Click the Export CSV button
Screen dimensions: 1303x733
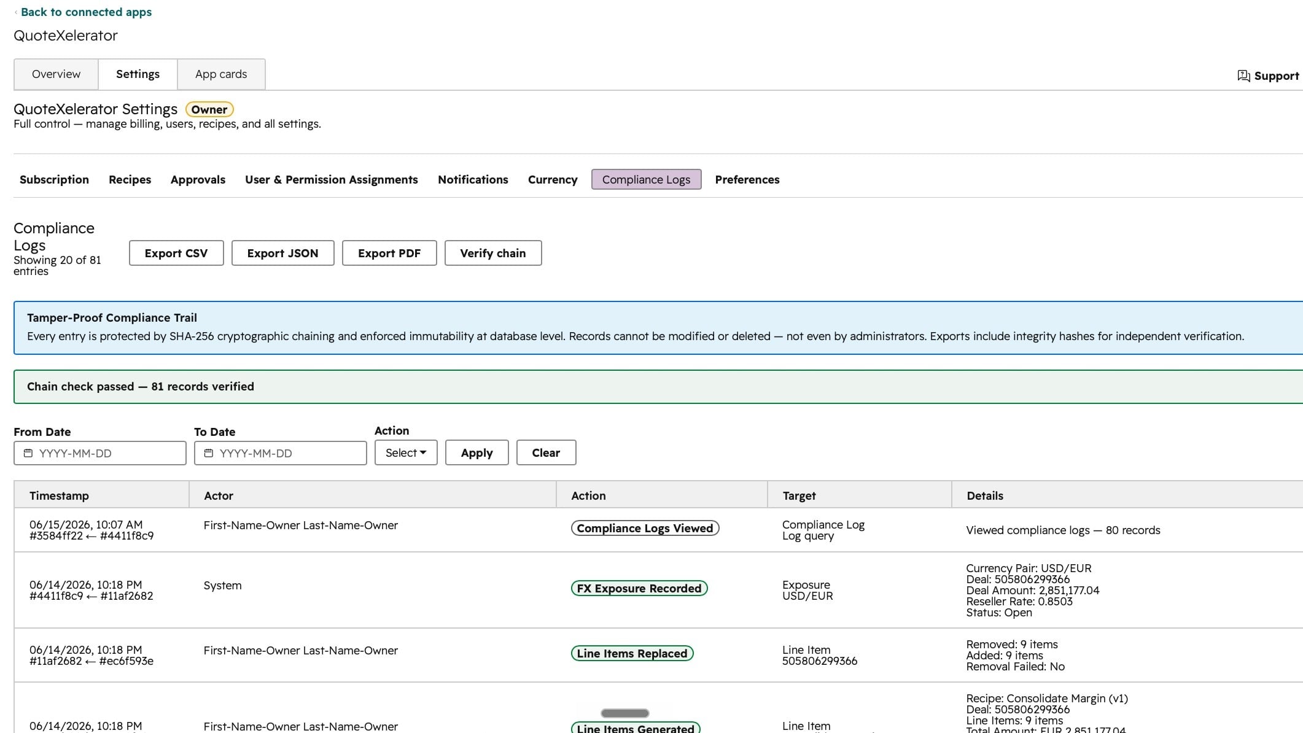[x=176, y=253]
